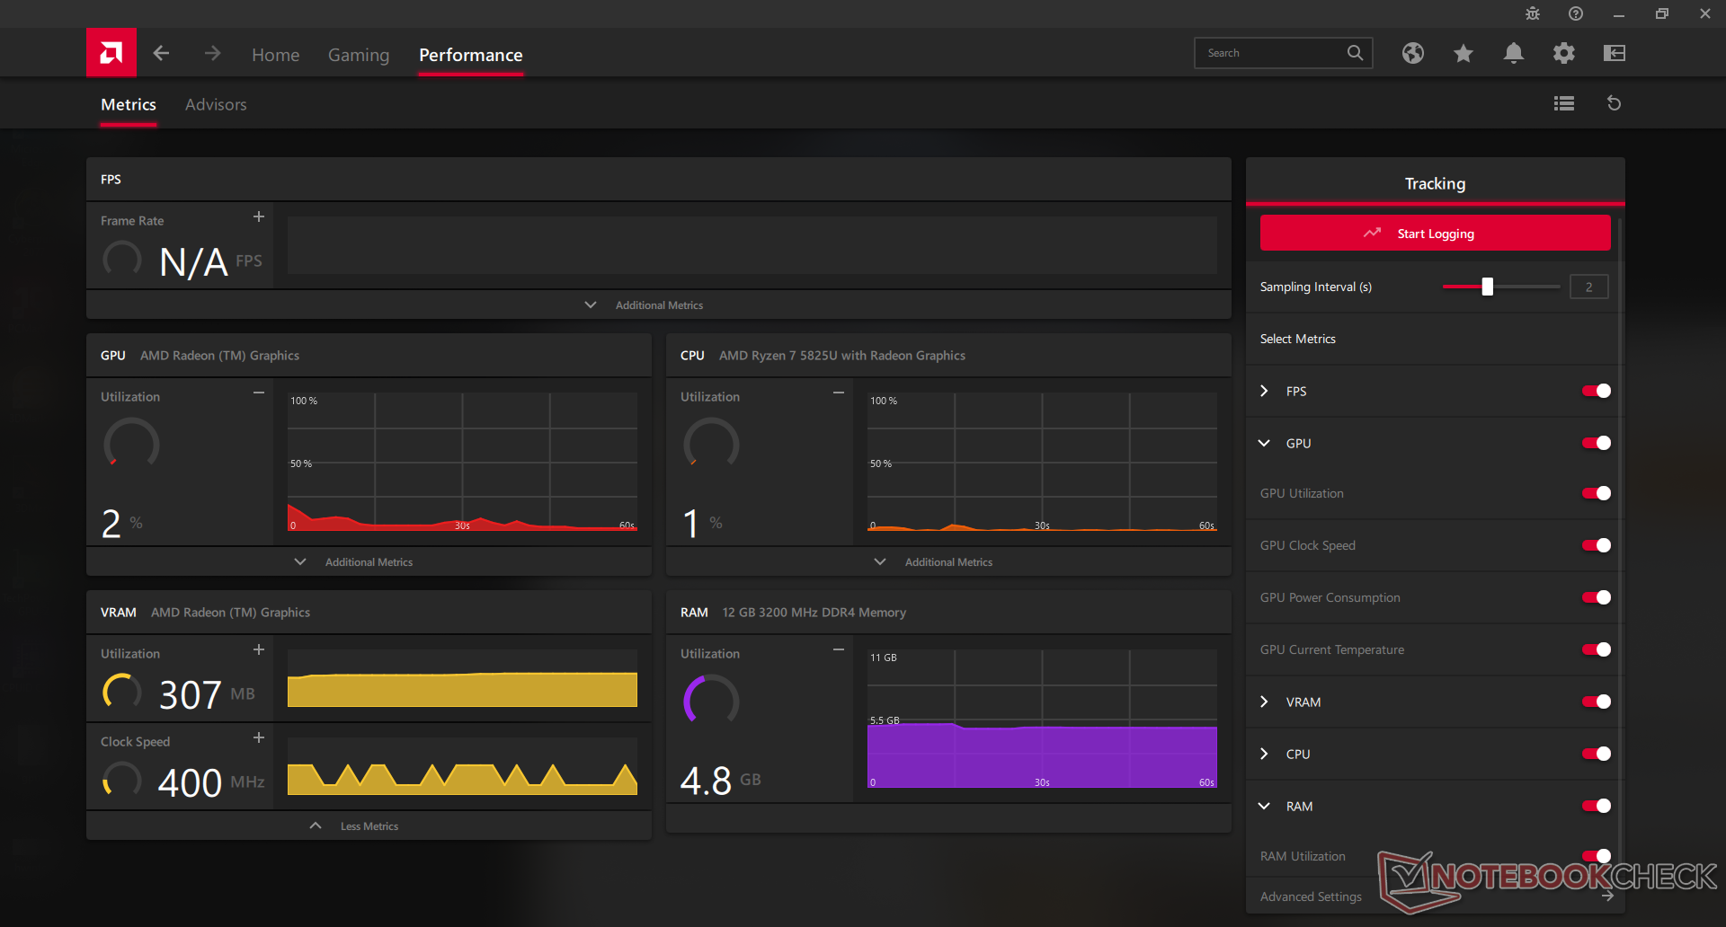
Task: Expand the VRAM metrics group in Tracking
Action: pos(1264,702)
